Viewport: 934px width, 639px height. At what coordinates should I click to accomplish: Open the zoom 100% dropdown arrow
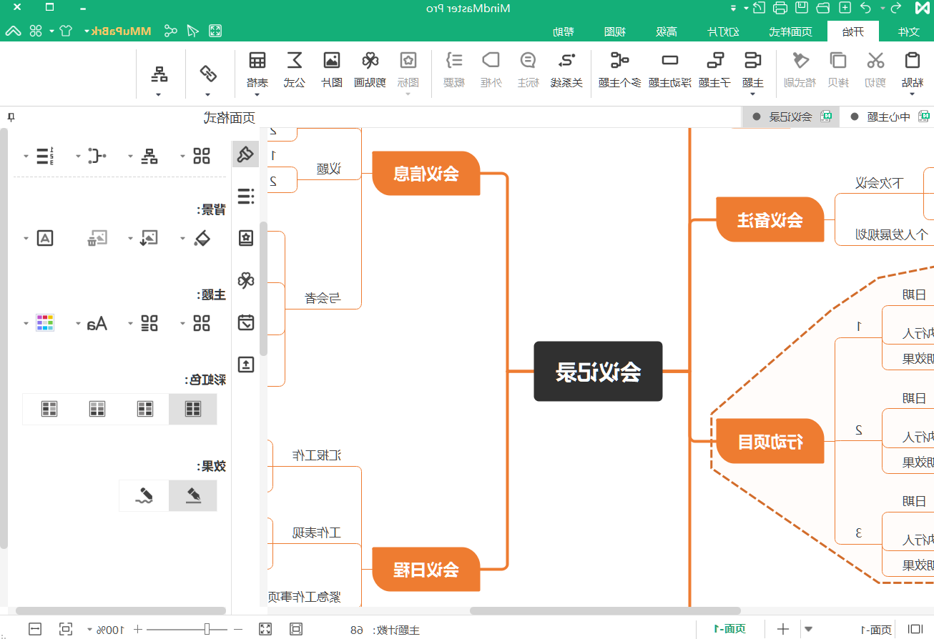coord(90,630)
